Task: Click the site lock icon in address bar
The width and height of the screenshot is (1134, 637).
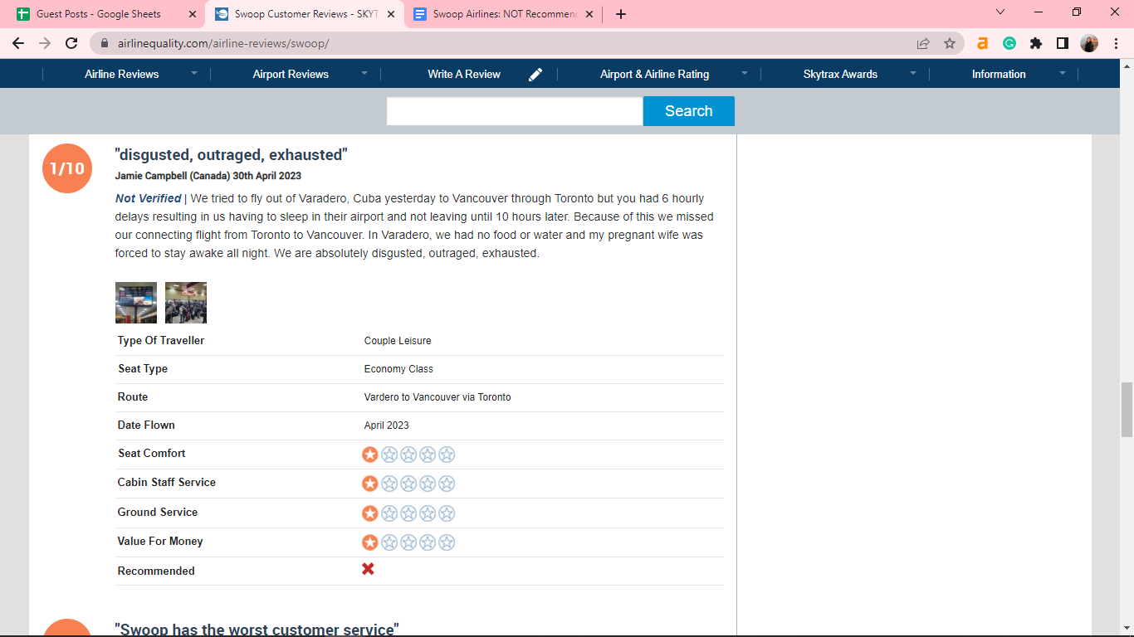Action: (x=105, y=43)
